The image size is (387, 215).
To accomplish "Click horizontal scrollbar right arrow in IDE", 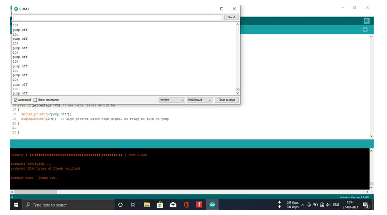I will click(367, 192).
